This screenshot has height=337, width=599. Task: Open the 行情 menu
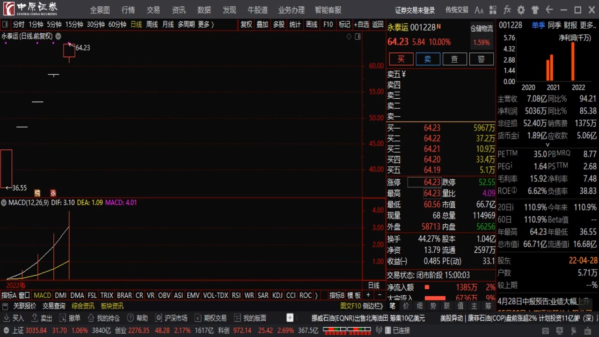point(128,10)
